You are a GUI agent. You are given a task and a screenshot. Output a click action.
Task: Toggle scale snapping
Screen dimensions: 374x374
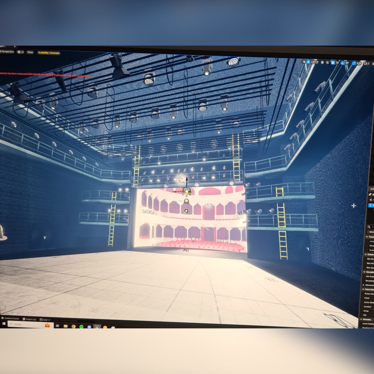tap(354, 64)
